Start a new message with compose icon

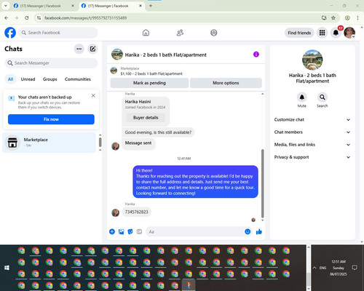[x=92, y=49]
